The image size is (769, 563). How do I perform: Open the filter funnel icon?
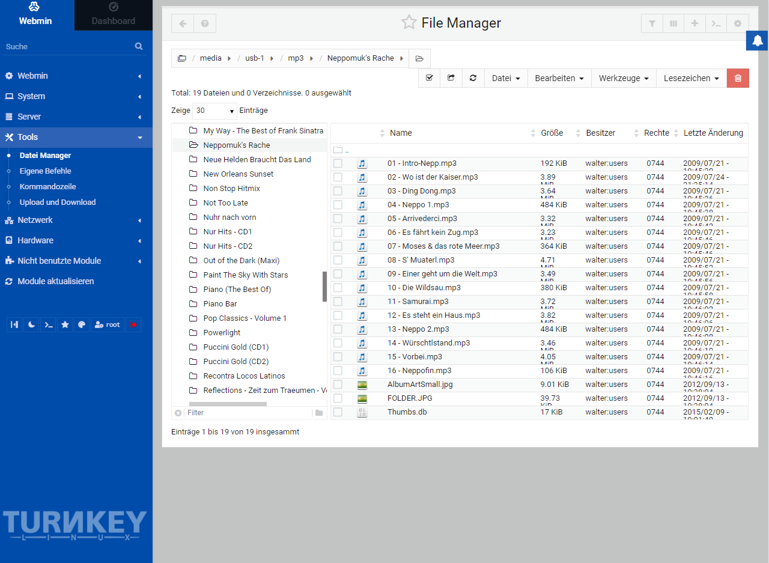pyautogui.click(x=652, y=23)
